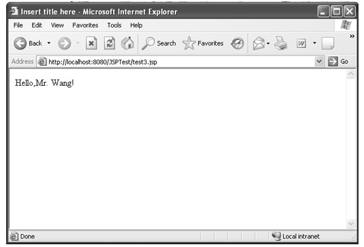This screenshot has width=364, height=247.
Task: Open the Favorites menu in menu bar
Action: (x=85, y=25)
